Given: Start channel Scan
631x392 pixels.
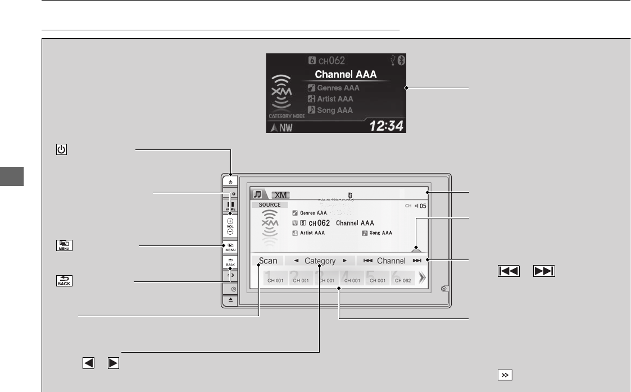Looking at the screenshot, I should coord(267,261).
